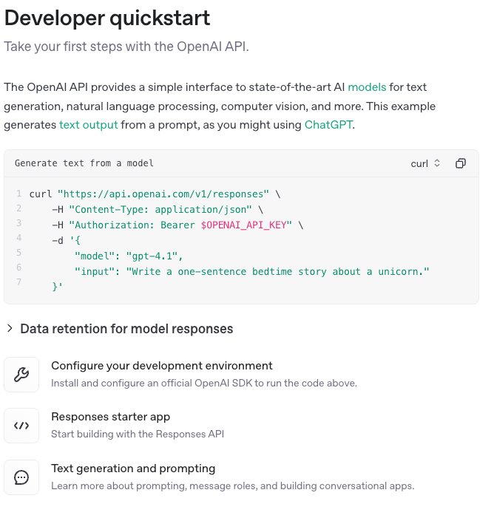Click the wrench icon for development environment
The height and width of the screenshot is (518, 494).
21,375
